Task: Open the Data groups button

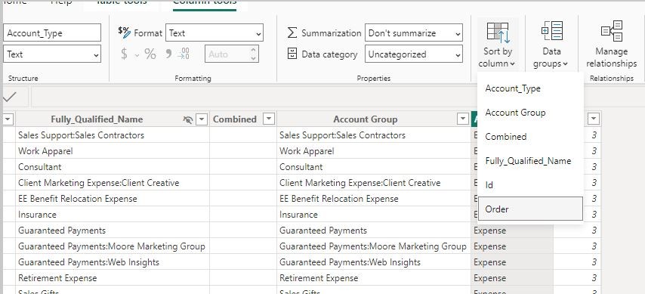Action: [551, 44]
